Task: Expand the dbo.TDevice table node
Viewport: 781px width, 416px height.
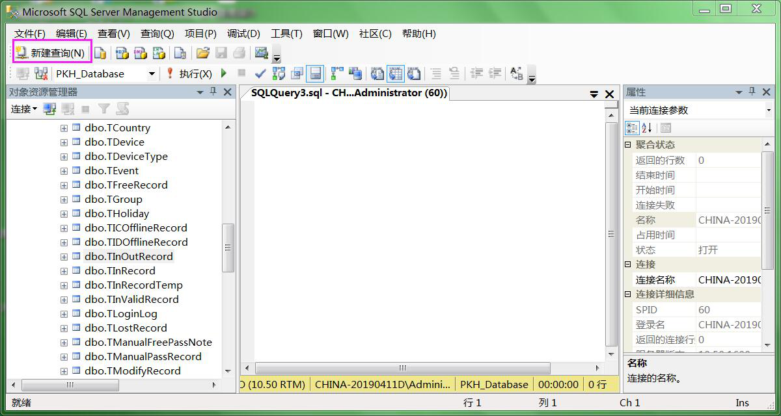Action: [64, 142]
